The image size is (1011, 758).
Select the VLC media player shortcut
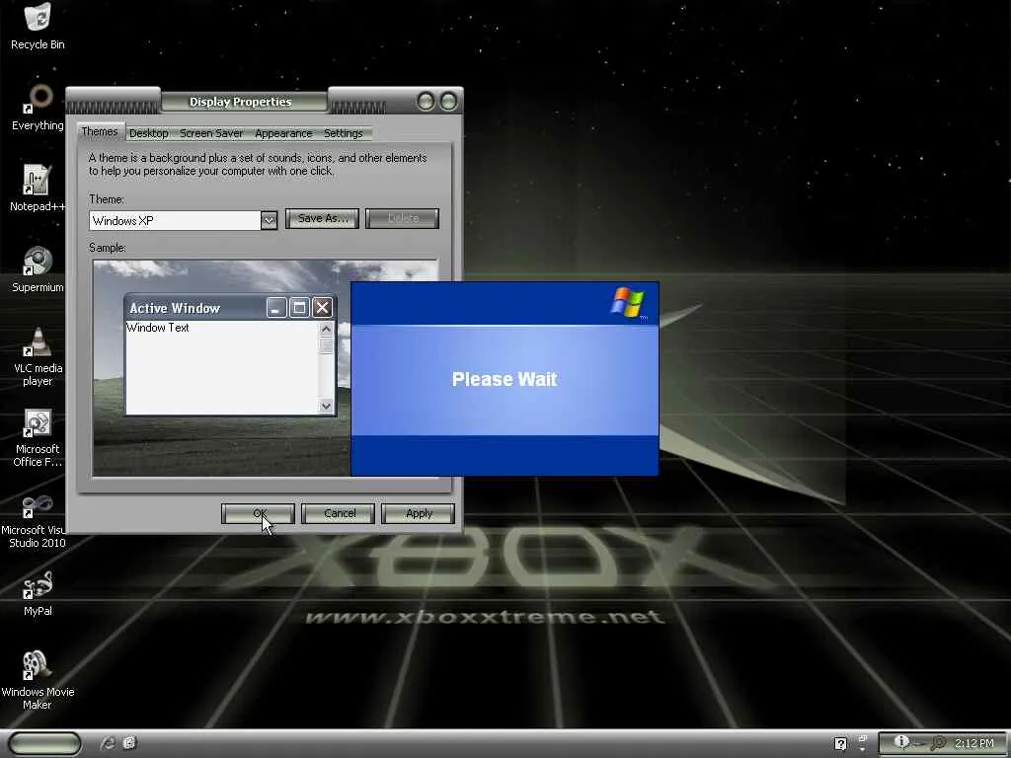(x=38, y=356)
